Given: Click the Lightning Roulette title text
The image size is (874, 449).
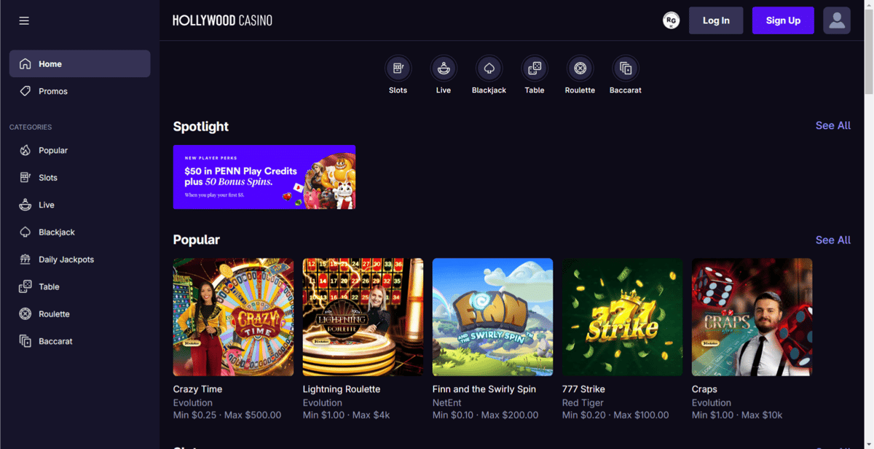Looking at the screenshot, I should click(342, 389).
